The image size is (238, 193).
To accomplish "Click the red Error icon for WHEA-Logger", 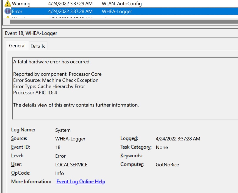I will coord(8,12).
